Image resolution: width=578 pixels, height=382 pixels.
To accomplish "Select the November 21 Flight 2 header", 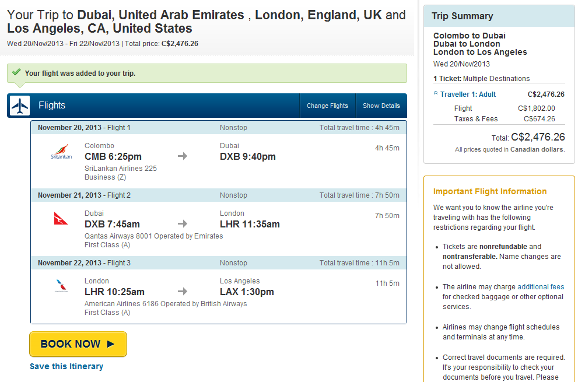I will 84,195.
